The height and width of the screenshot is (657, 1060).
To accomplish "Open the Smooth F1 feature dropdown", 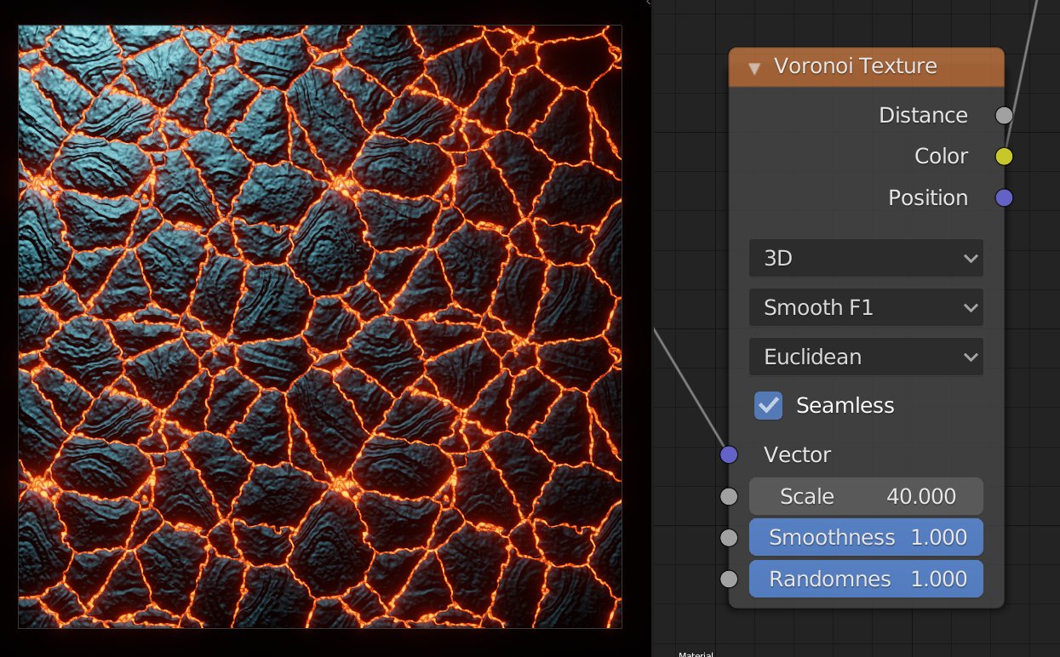I will (x=866, y=307).
